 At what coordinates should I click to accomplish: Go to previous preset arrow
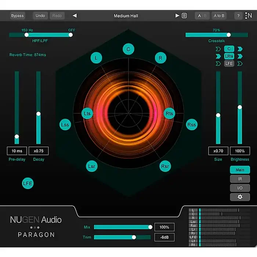point(75,15)
